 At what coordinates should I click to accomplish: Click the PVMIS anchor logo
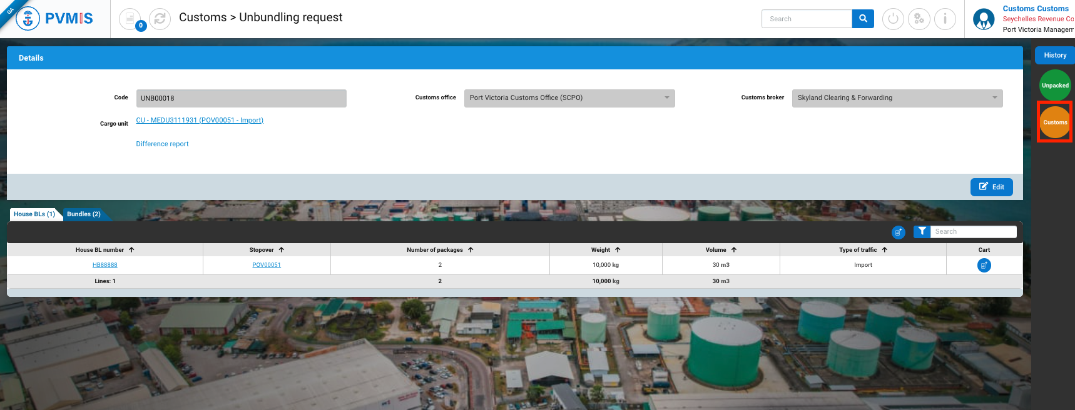[28, 19]
